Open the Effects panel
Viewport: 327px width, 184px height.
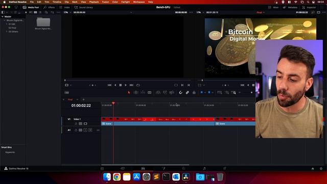click(49, 7)
